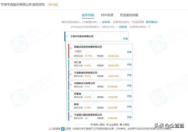Click the 5.65% equity ratio
This screenshot has height=132, width=188.
(x=88, y=76)
